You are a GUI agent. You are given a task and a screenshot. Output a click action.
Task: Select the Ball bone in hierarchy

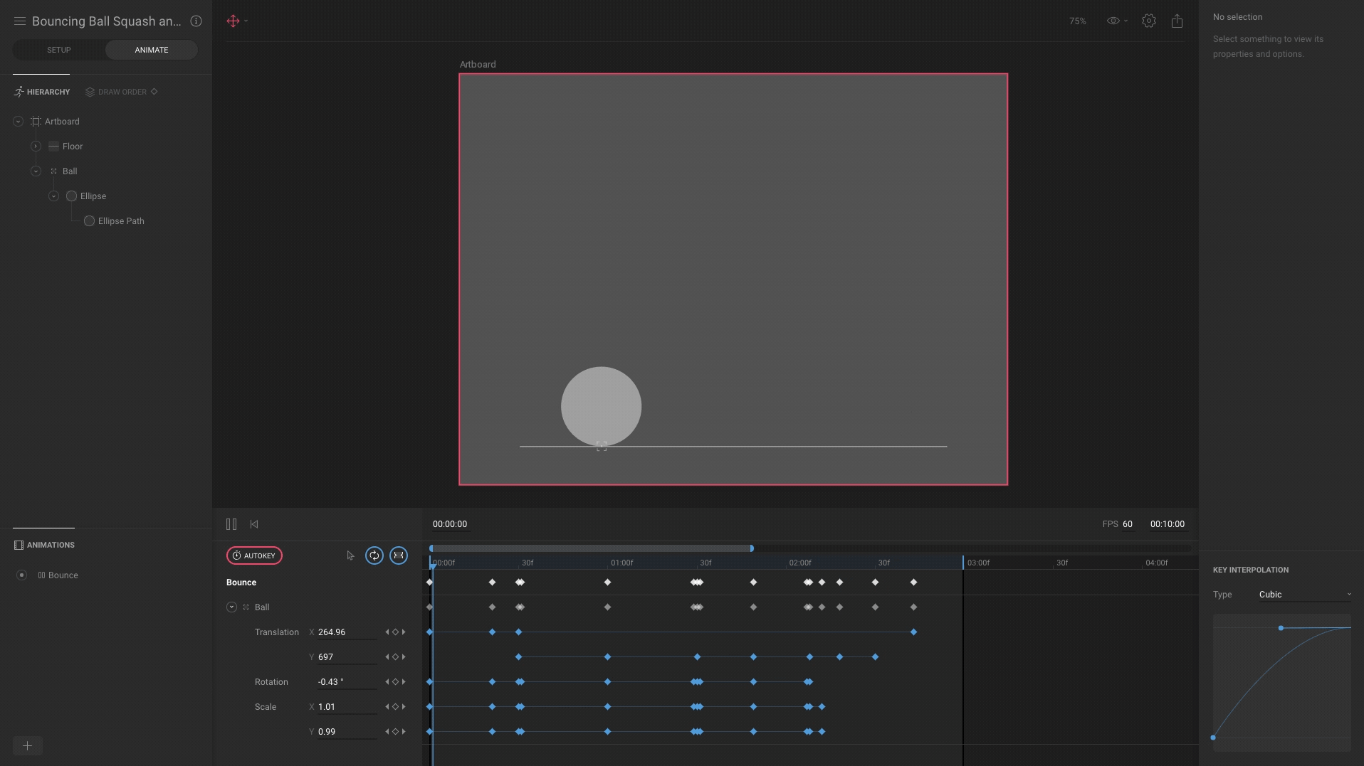click(x=70, y=171)
